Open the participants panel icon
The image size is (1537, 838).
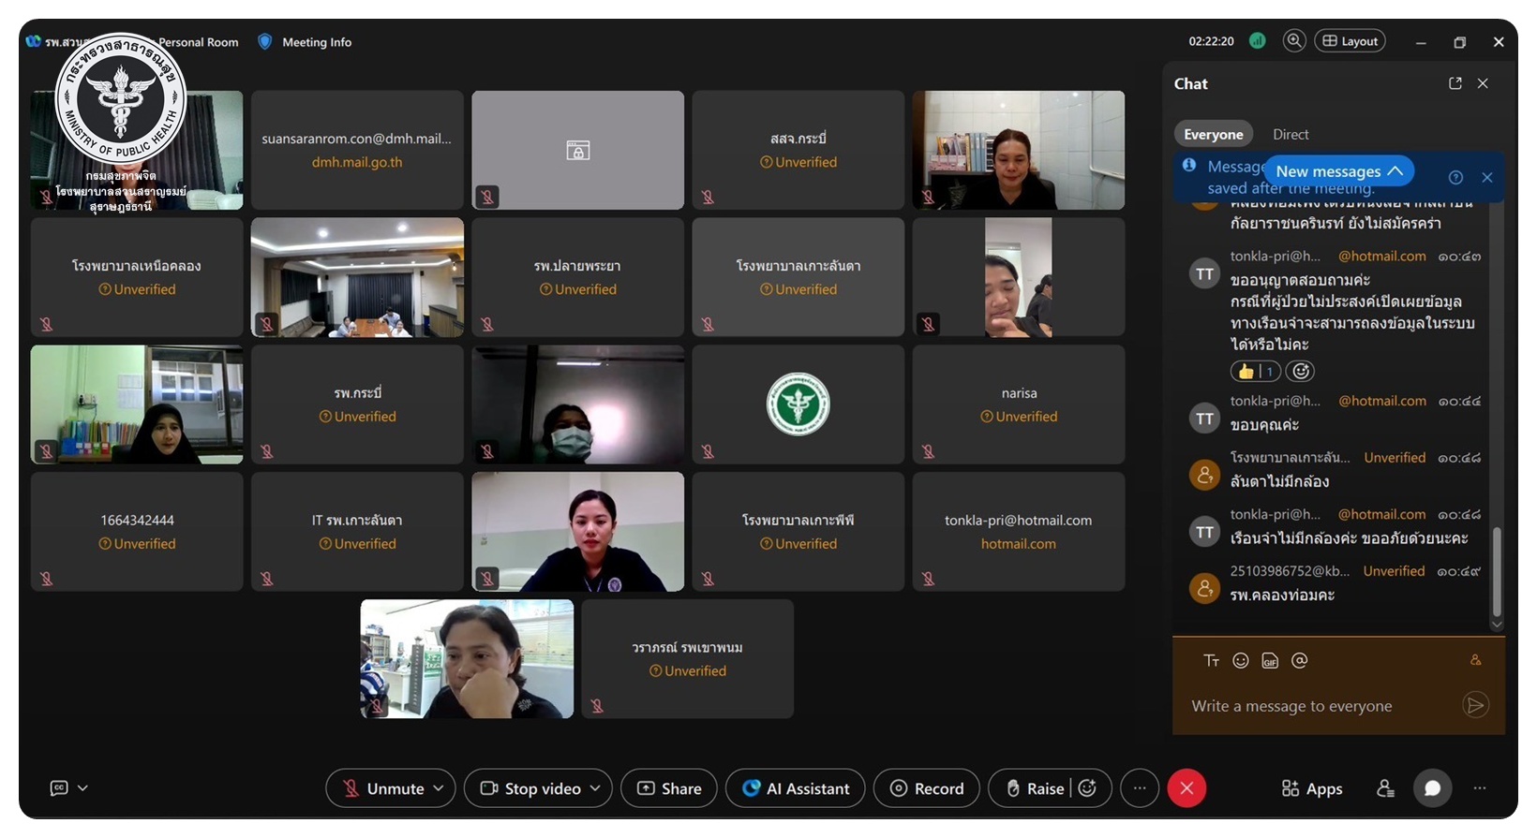(x=1385, y=788)
